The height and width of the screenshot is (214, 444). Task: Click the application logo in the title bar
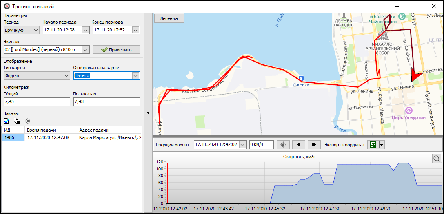tap(7, 6)
